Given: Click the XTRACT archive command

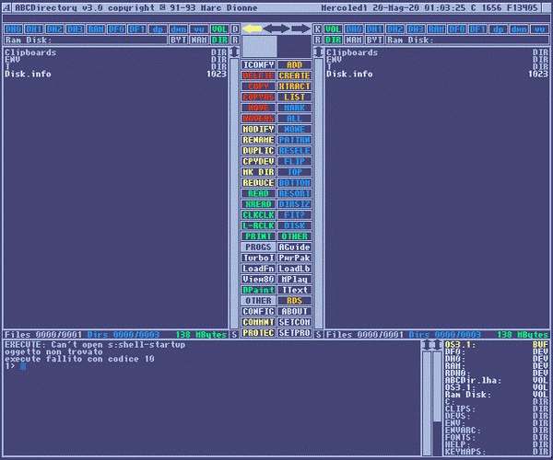Looking at the screenshot, I should pyautogui.click(x=294, y=86).
